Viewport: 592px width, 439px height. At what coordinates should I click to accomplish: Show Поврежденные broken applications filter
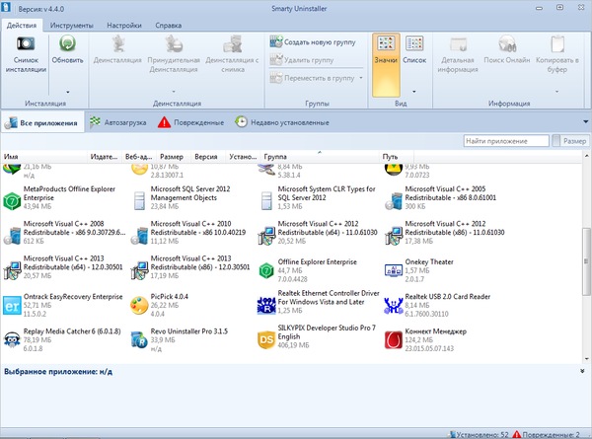pos(191,122)
